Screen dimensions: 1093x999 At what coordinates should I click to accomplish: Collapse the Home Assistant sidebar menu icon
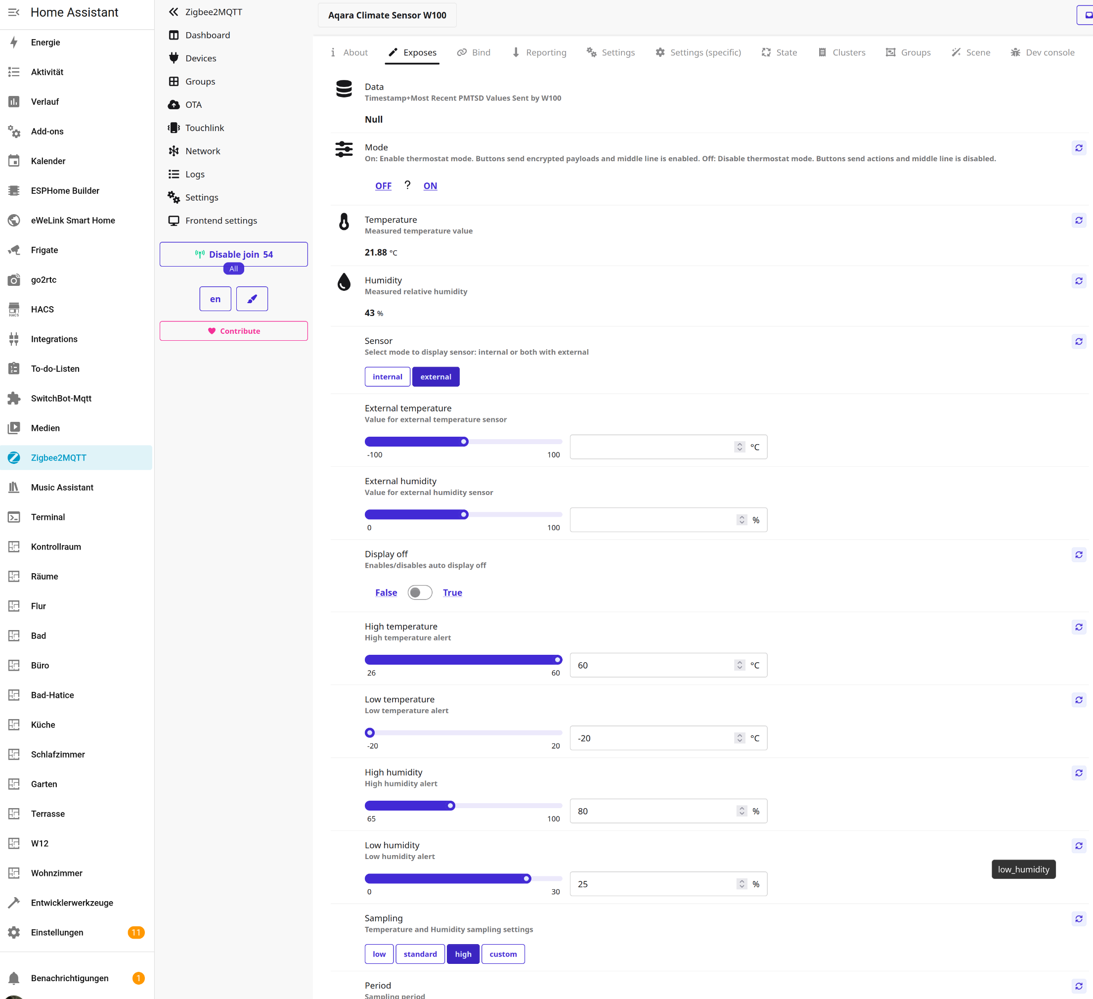click(x=14, y=12)
